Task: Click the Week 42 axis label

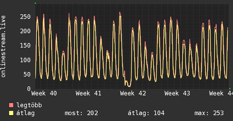Action: (x=133, y=93)
